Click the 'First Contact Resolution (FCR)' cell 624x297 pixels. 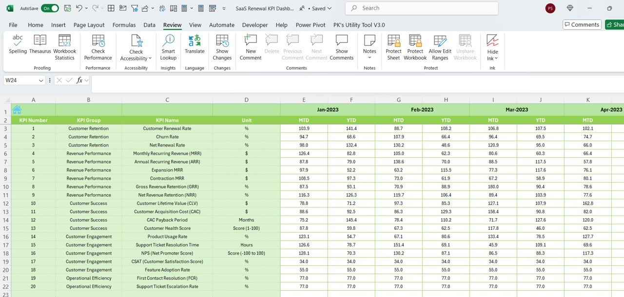(167, 278)
